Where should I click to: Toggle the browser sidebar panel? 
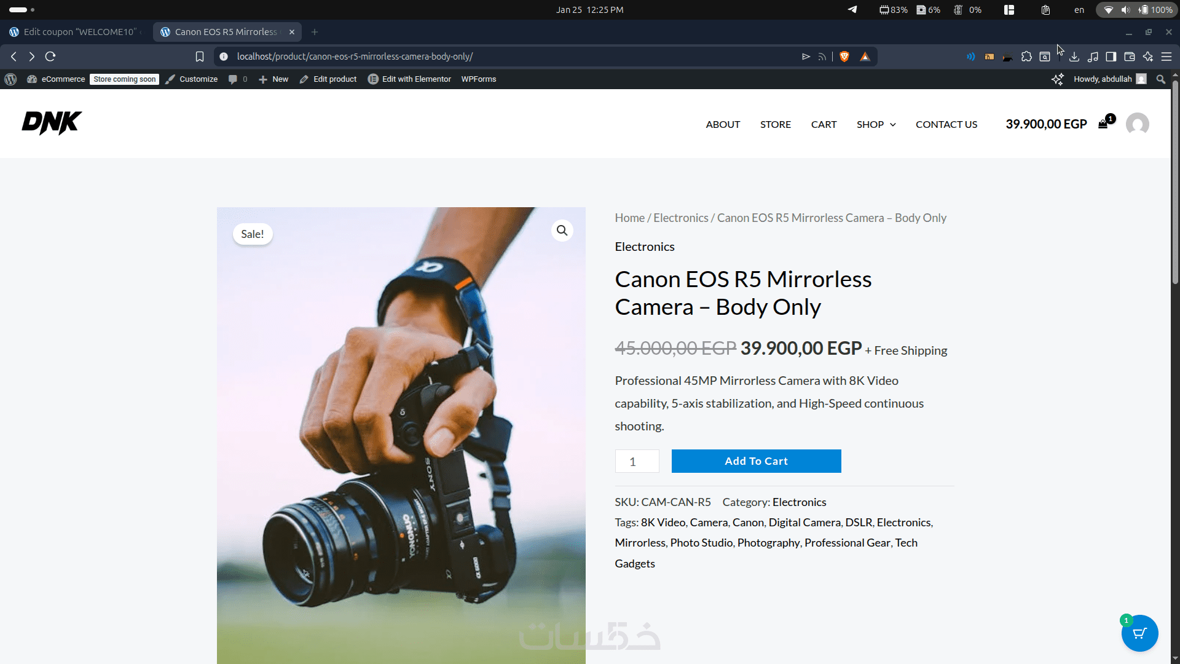click(x=1111, y=57)
